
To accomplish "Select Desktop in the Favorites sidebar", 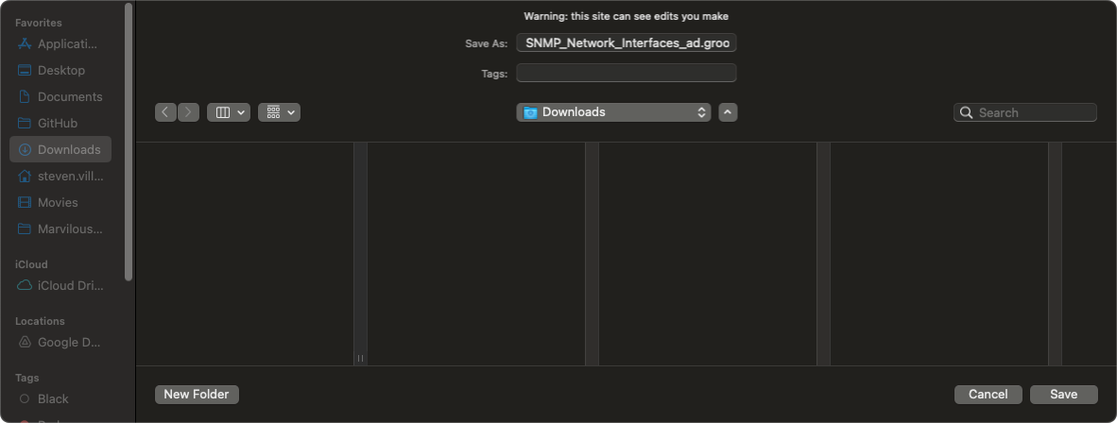I will 60,71.
